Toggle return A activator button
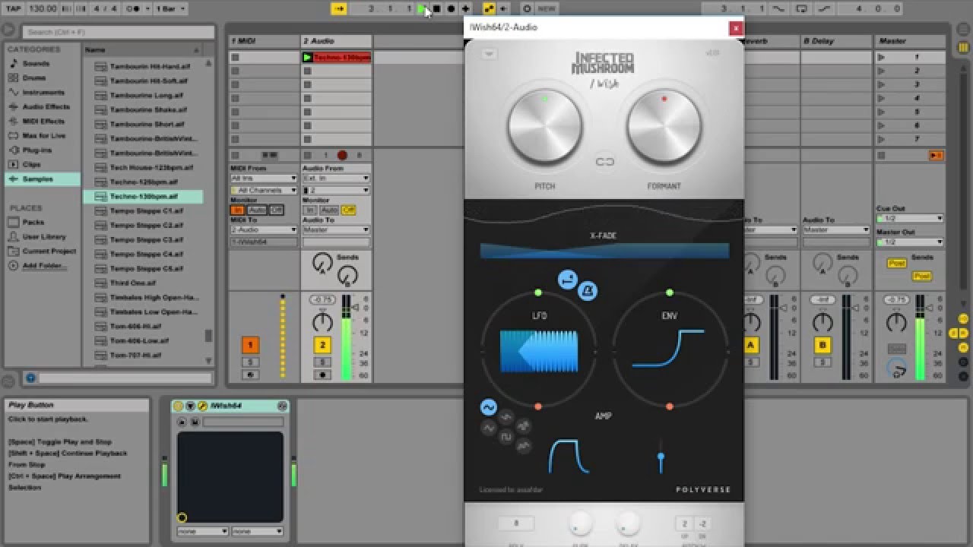Viewport: 973px width, 547px height. point(751,346)
